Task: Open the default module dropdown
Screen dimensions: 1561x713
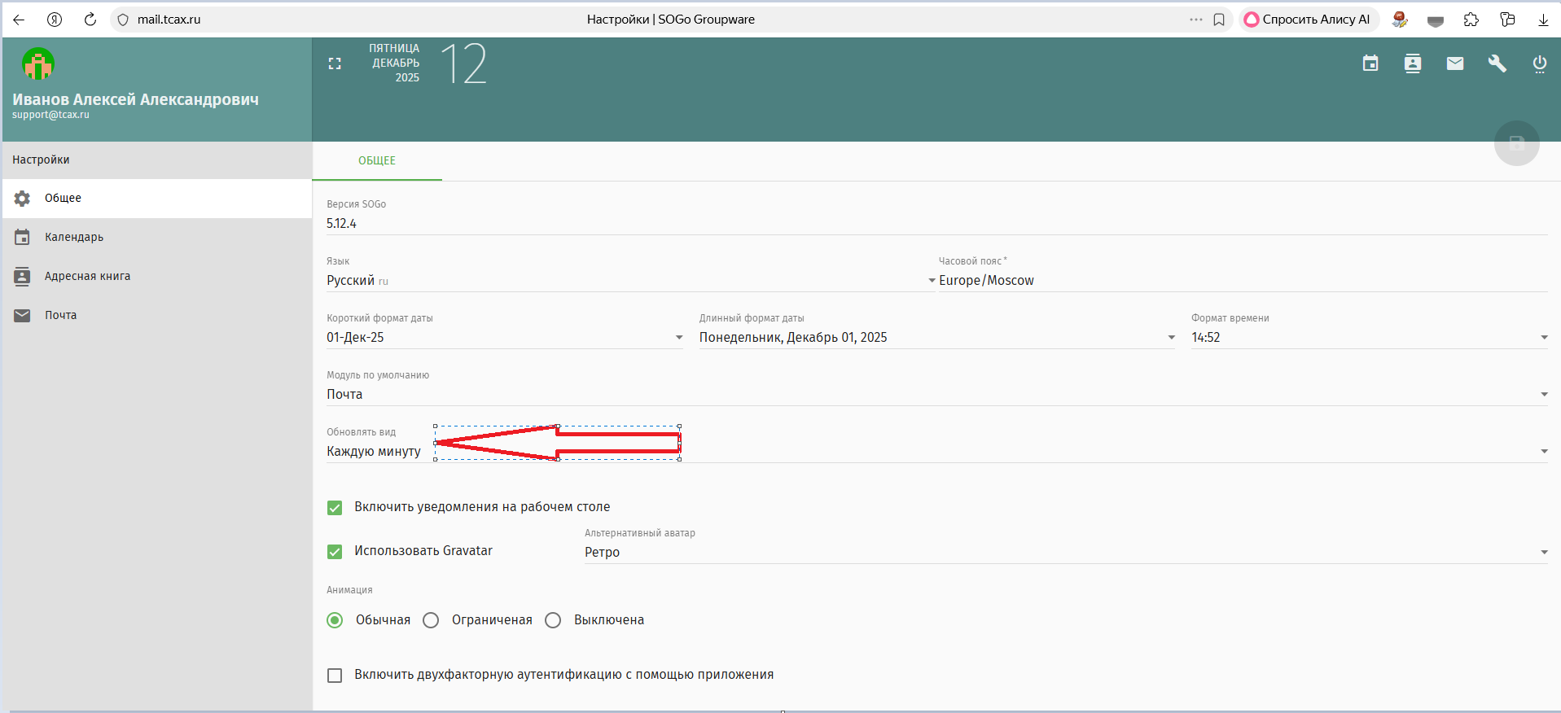Action: pyautogui.click(x=936, y=395)
